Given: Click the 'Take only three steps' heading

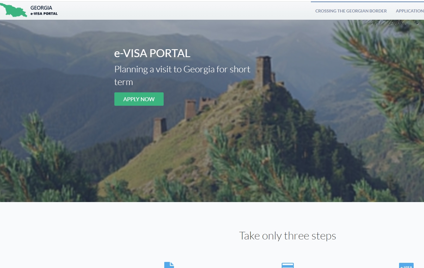Looking at the screenshot, I should 287,236.
